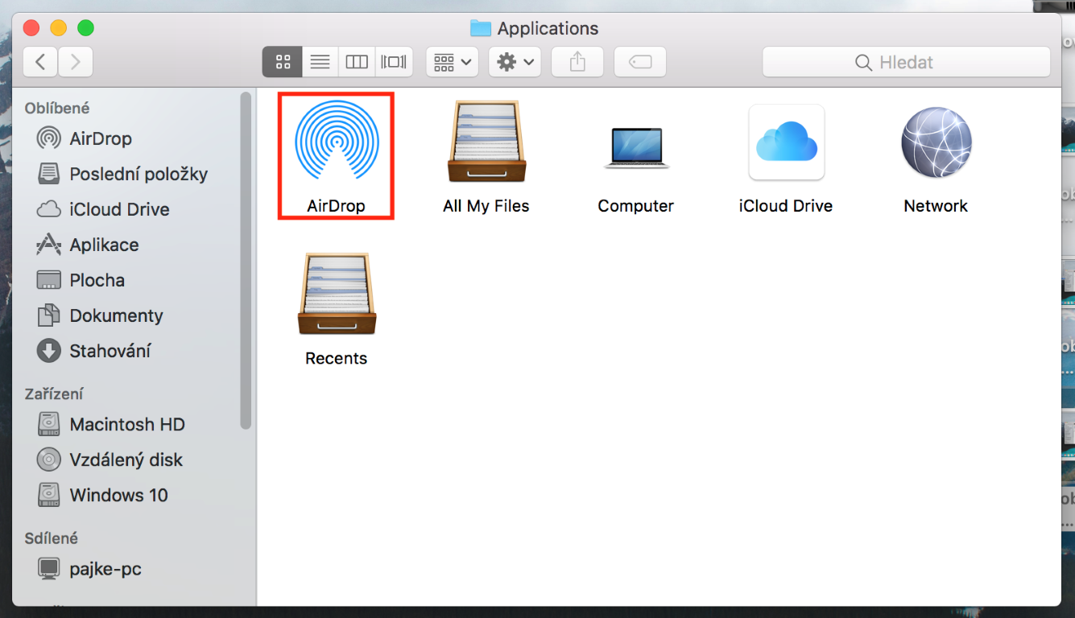Viewport: 1075px width, 618px height.
Task: Switch to list view
Action: [x=320, y=62]
